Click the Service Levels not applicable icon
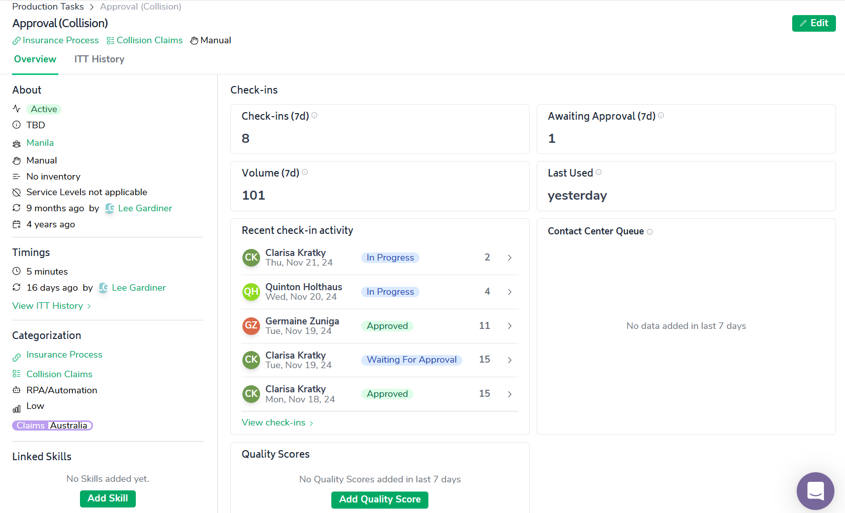 (x=17, y=192)
